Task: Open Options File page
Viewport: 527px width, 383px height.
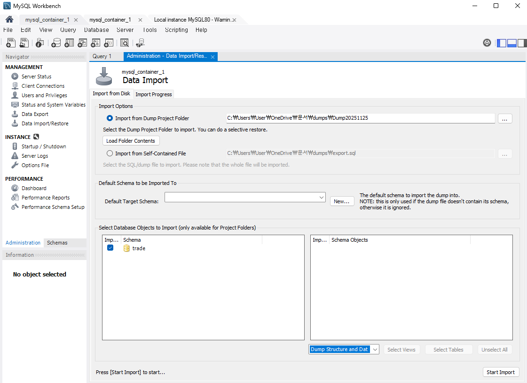Action: pyautogui.click(x=35, y=165)
